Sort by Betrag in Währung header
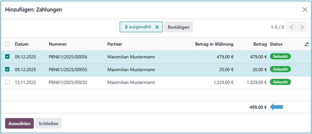Image resolution: width=312 pixels, height=134 pixels. coord(214,44)
